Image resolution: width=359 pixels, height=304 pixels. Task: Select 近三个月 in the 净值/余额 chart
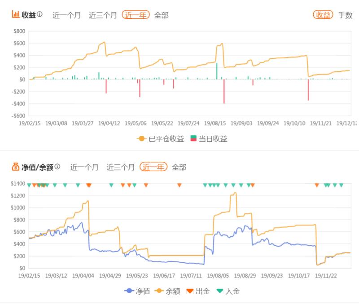(120, 167)
